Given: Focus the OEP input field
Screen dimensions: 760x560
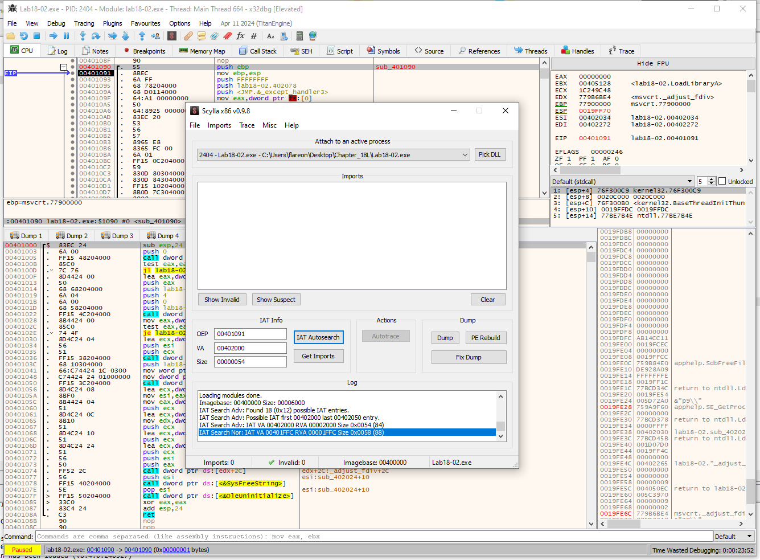Looking at the screenshot, I should point(250,334).
